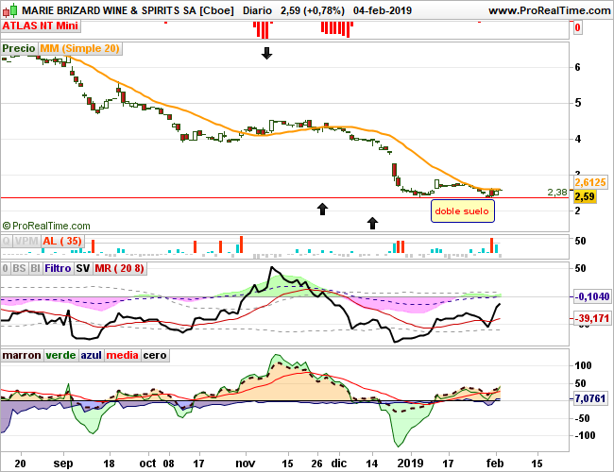Select the SV indicator label
This screenshot has width=614, height=472.
(83, 268)
